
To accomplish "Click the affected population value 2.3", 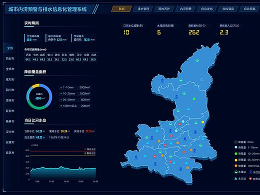I will tap(224, 32).
